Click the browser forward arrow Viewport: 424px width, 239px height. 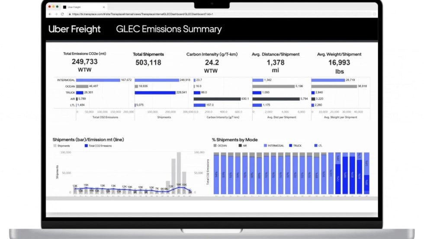(56, 14)
